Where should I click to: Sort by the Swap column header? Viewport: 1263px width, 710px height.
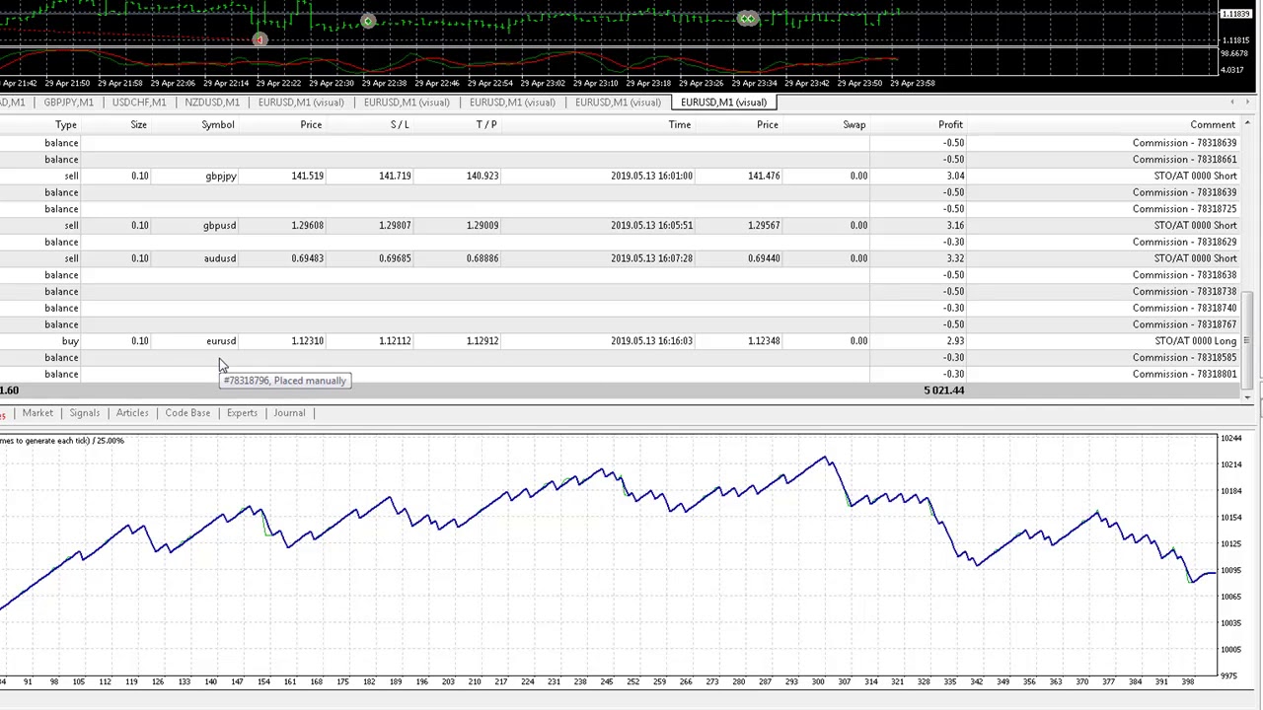pyautogui.click(x=854, y=125)
